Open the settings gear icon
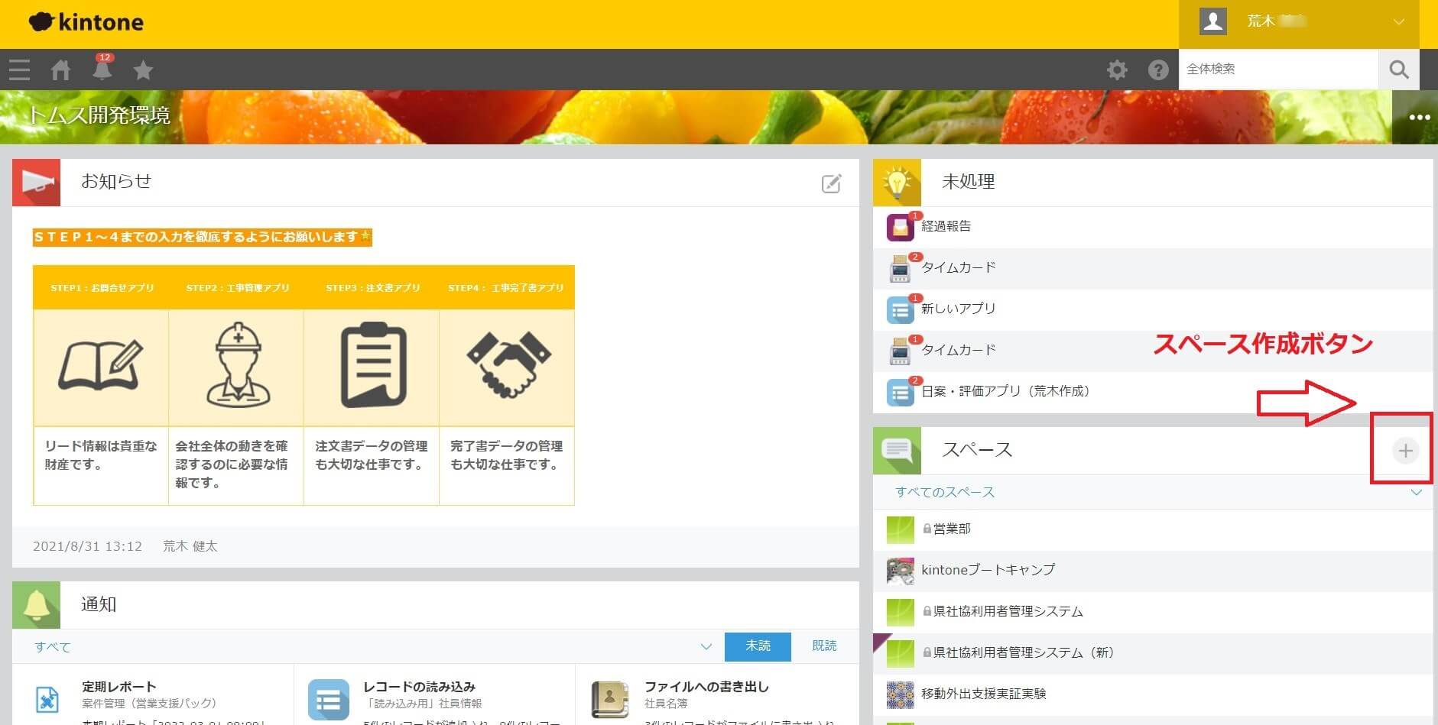 (x=1117, y=70)
